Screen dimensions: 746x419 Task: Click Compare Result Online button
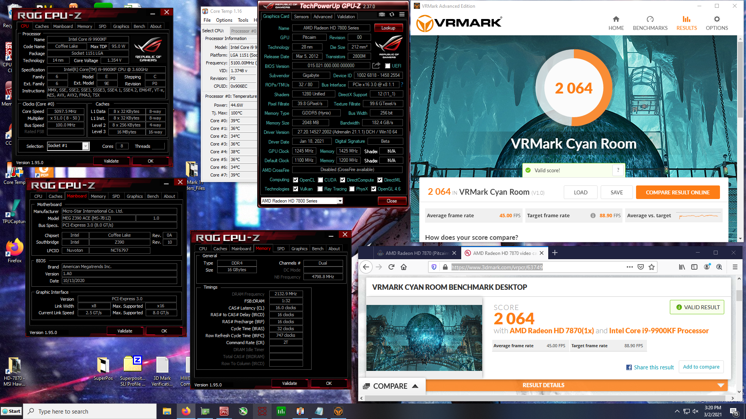pyautogui.click(x=678, y=192)
